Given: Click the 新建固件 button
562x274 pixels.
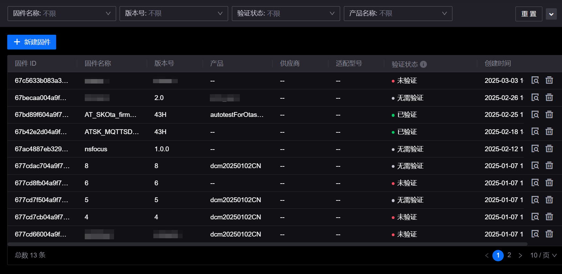Looking at the screenshot, I should 32,42.
